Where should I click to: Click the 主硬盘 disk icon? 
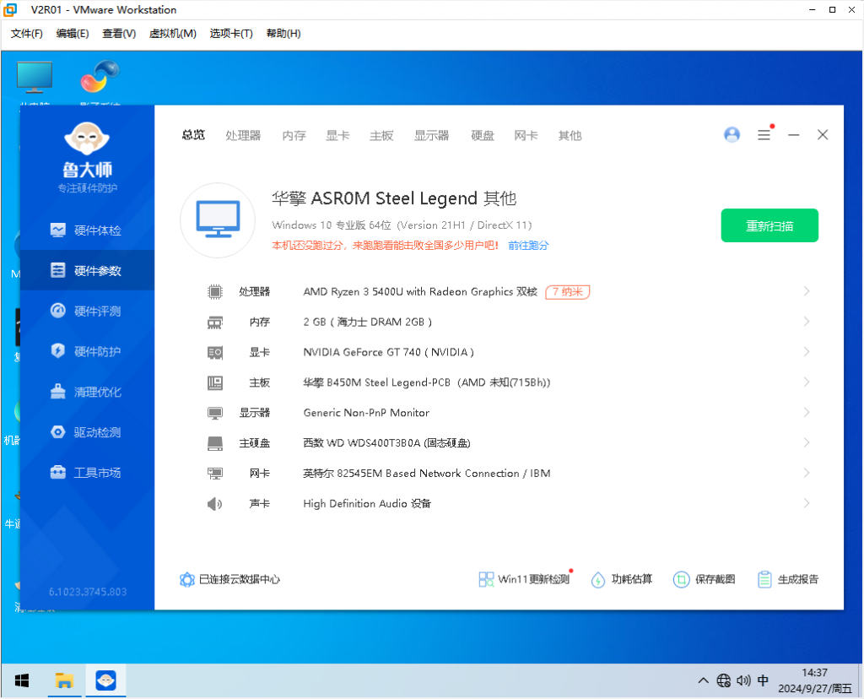pos(215,443)
